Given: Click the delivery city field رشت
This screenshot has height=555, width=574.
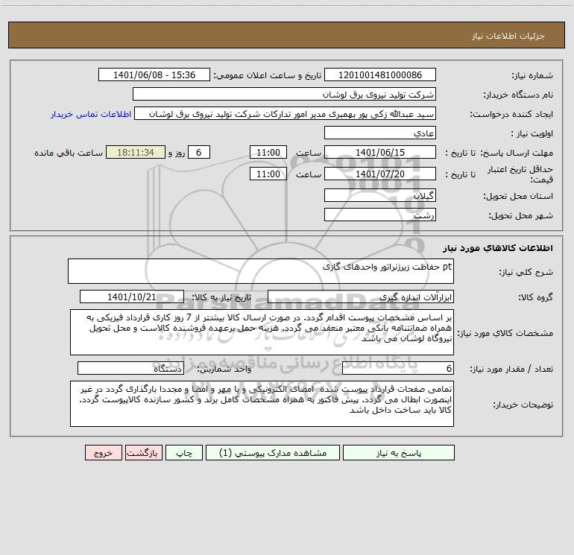Looking at the screenshot, I should pos(380,215).
